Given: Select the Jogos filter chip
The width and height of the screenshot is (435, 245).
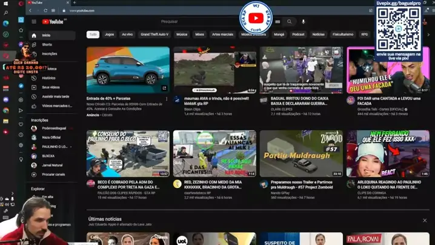Looking at the screenshot, I should click(109, 35).
